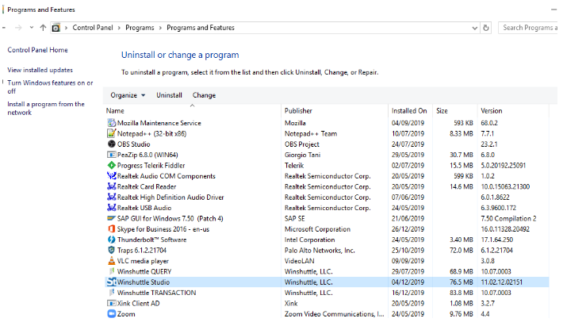Image resolution: width=563 pixels, height=322 pixels.
Task: Go up one level with the Up arrow
Action: (43, 28)
